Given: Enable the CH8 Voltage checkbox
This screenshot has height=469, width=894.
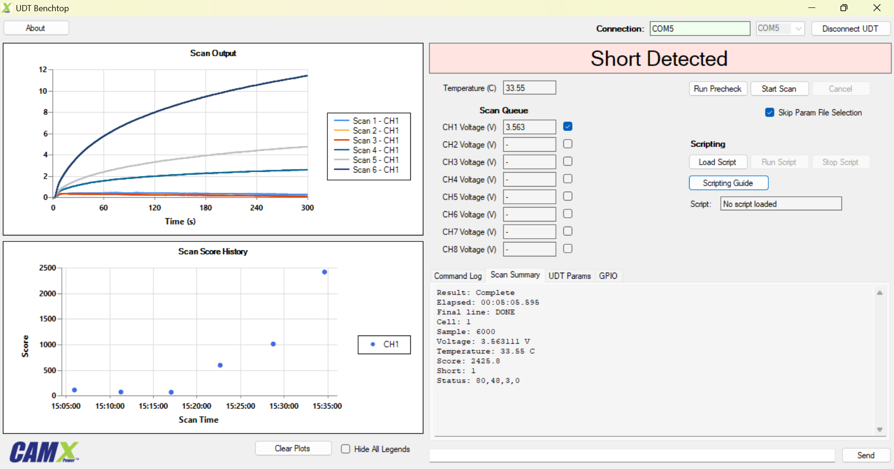Looking at the screenshot, I should click(568, 248).
